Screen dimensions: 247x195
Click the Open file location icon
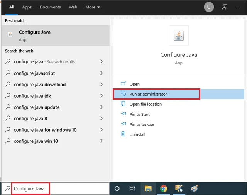[x=123, y=103]
